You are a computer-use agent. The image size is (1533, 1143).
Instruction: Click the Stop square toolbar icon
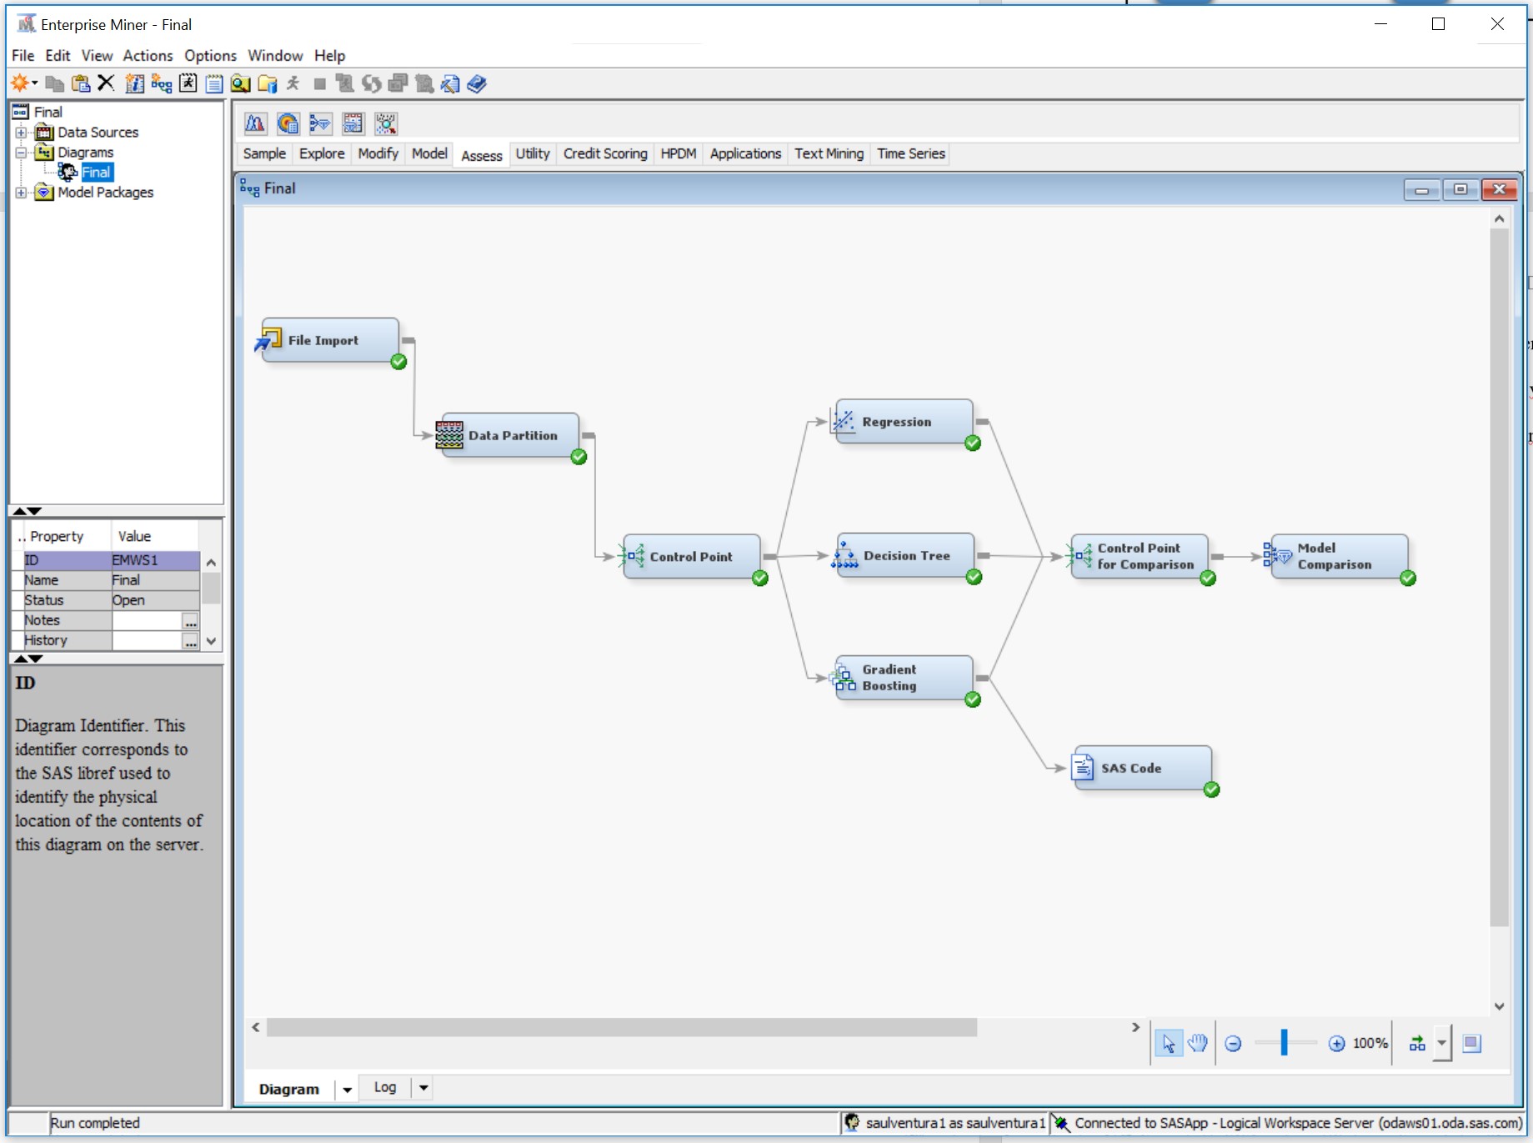click(x=319, y=83)
